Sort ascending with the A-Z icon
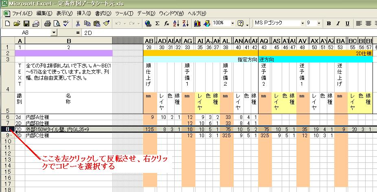 (176, 23)
